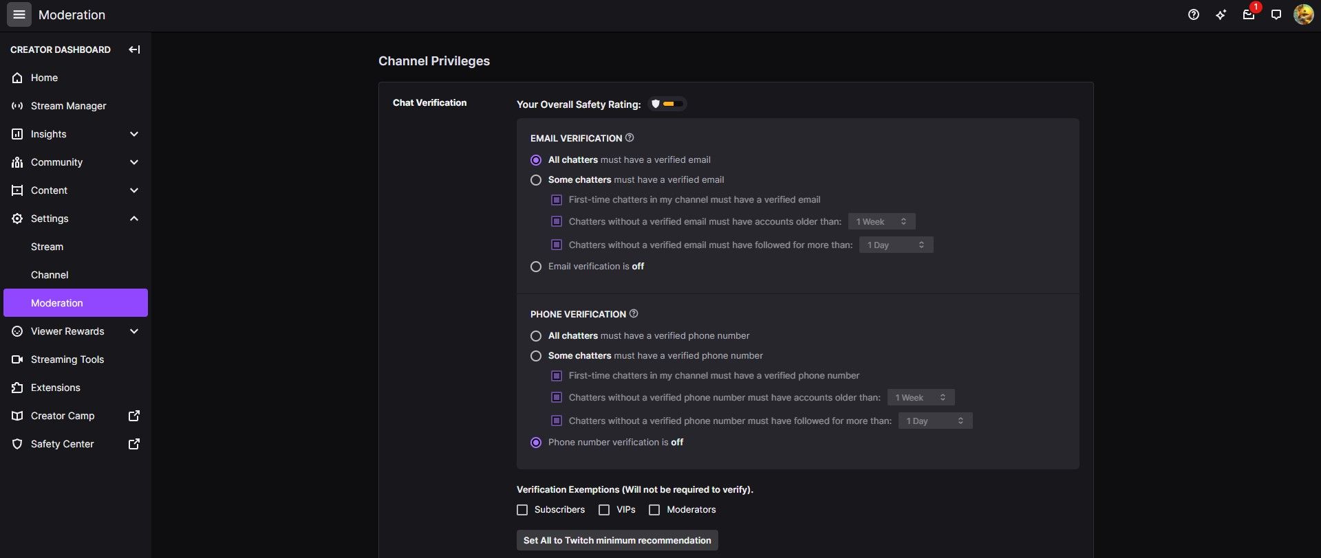Click Phone Verification info question icon
The width and height of the screenshot is (1321, 558).
pyautogui.click(x=634, y=313)
